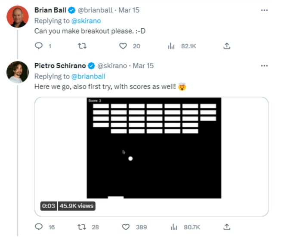Click the @brianball mention link
The image size is (284, 238).
(88, 76)
